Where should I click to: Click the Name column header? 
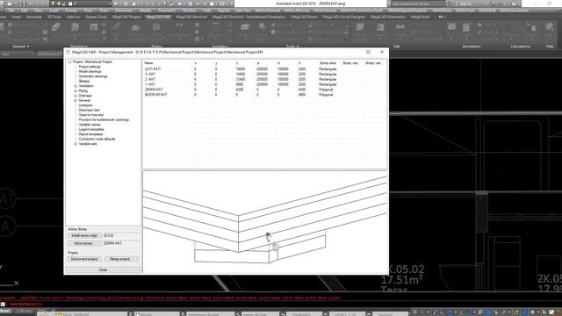[168, 63]
